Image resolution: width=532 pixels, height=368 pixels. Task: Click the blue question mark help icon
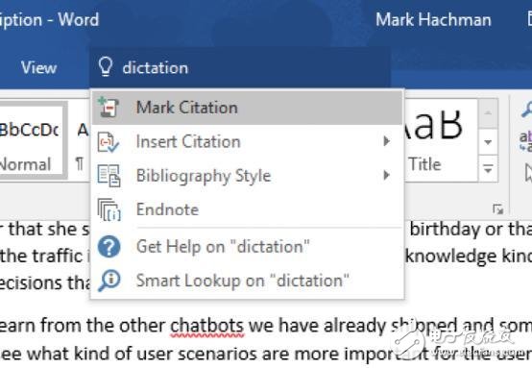(x=109, y=247)
